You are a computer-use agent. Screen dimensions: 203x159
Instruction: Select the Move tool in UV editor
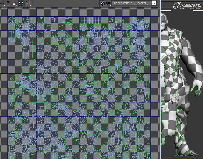pos(2,3)
